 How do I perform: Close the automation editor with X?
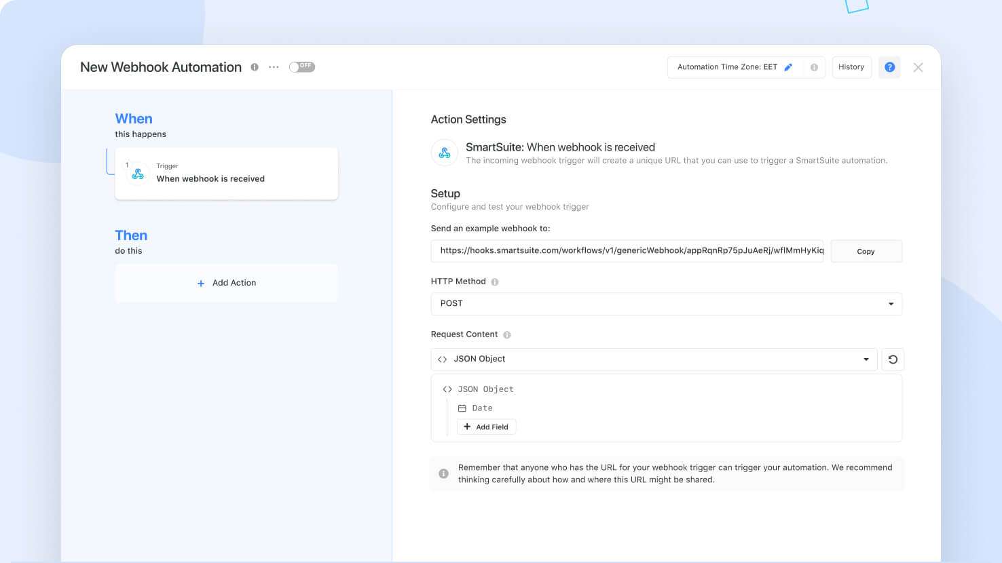(x=918, y=67)
